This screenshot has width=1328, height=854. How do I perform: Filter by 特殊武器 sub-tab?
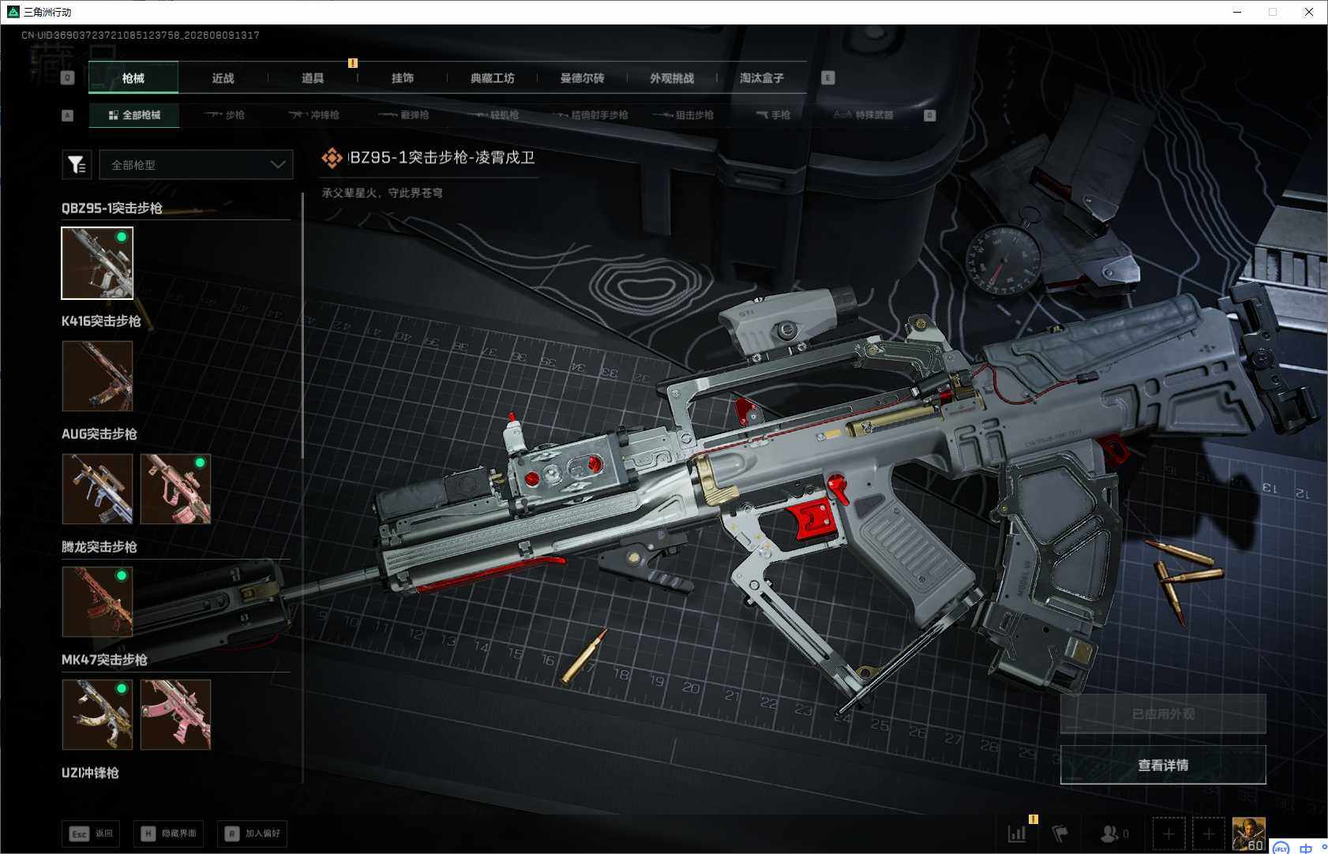coord(864,115)
